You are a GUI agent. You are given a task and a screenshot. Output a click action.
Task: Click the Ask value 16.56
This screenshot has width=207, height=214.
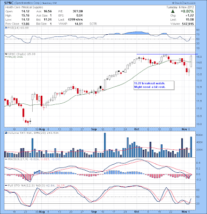click(x=48, y=11)
